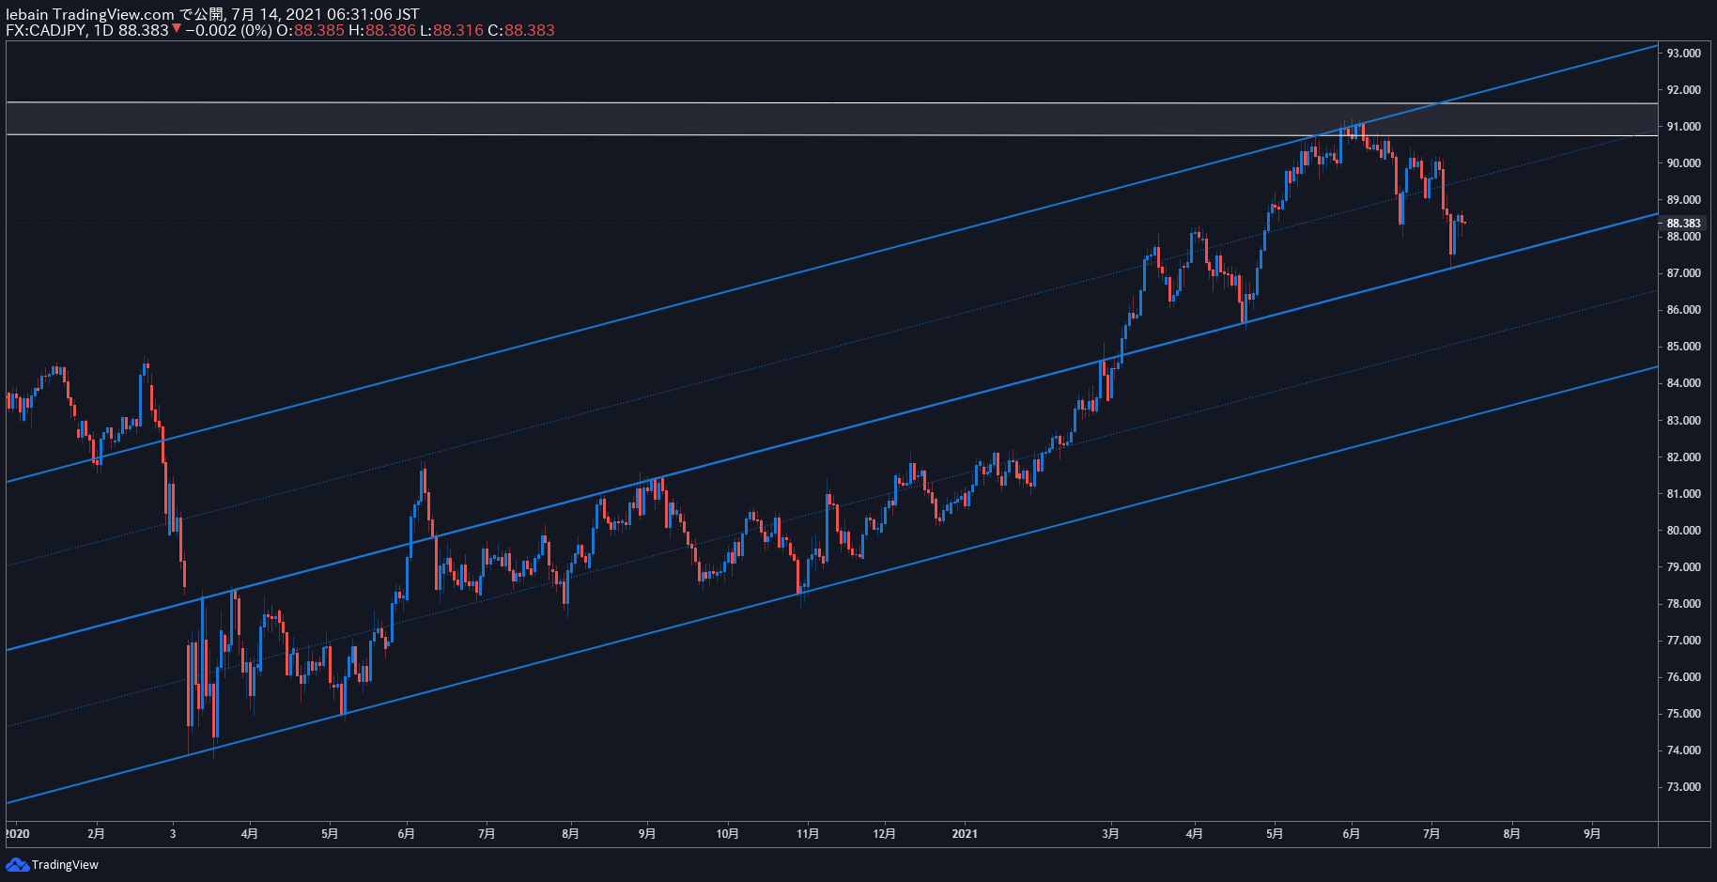Click the 75.000 price axis label
Viewport: 1717px width, 882px height.
[1683, 714]
